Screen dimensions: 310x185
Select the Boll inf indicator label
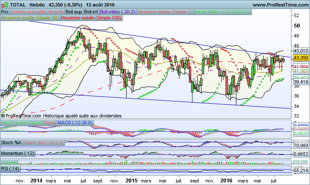point(91,12)
